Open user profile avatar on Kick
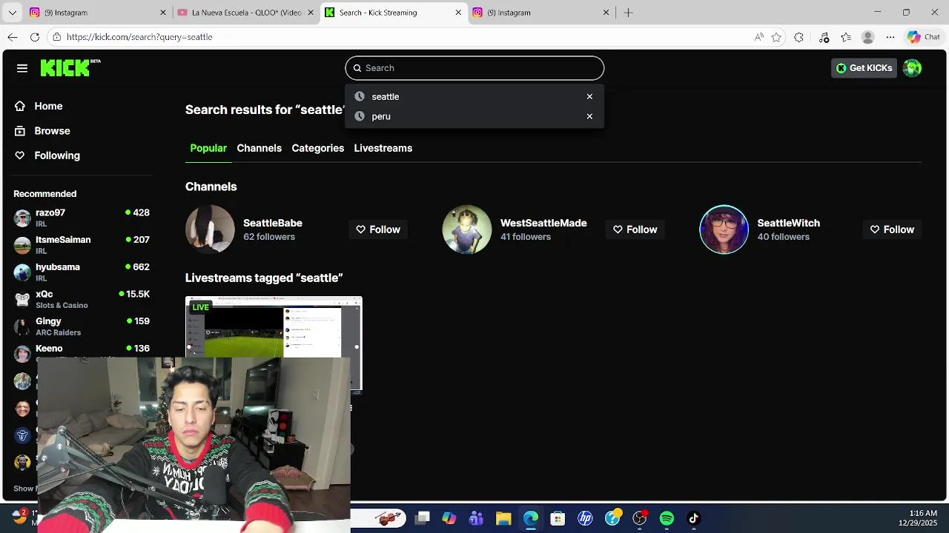The image size is (949, 533). tap(912, 68)
